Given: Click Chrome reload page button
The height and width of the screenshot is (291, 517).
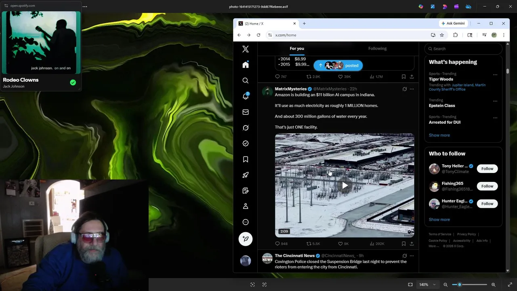Looking at the screenshot, I should coord(258,35).
